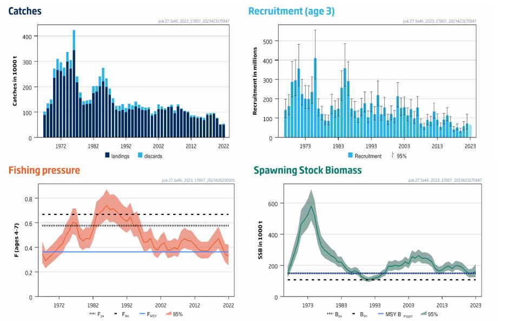This screenshot has height=321, width=513.
Task: Click the pok.27.3a46 identifier above Fishing pressure chart
Action: coord(198,180)
